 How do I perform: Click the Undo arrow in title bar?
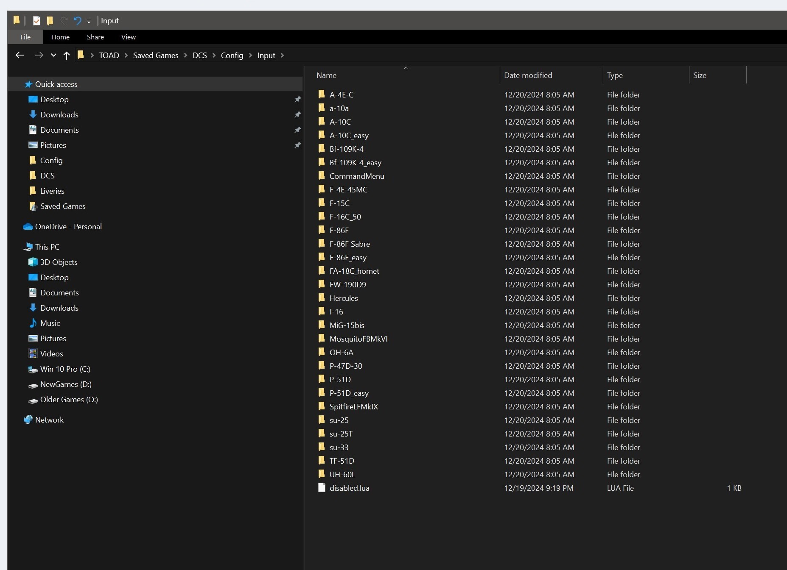[x=77, y=20]
